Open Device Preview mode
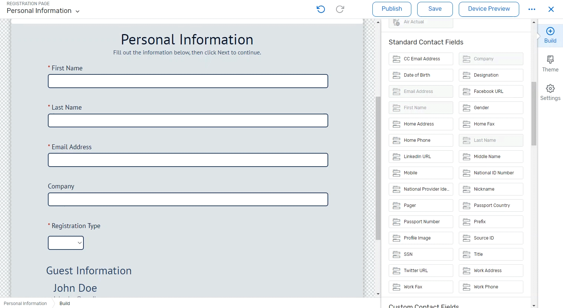 tap(489, 9)
